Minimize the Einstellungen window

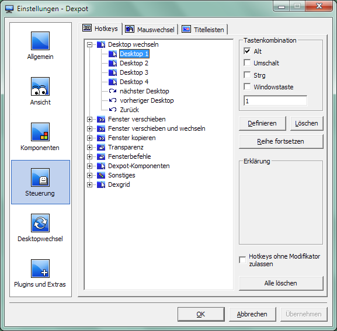point(282,6)
